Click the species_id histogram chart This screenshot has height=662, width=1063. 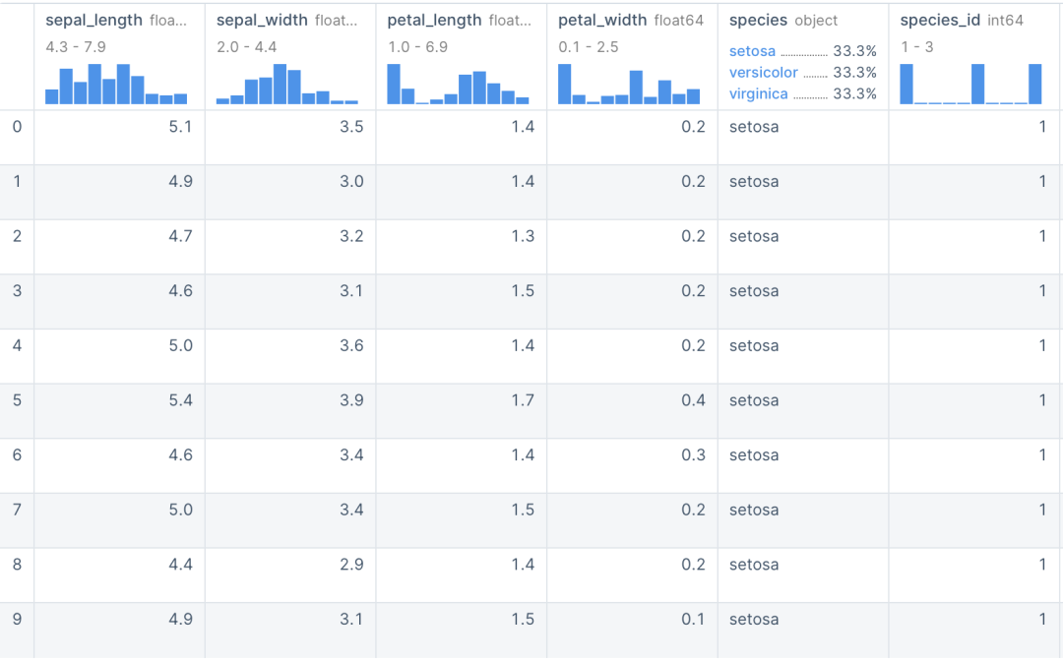pyautogui.click(x=970, y=84)
